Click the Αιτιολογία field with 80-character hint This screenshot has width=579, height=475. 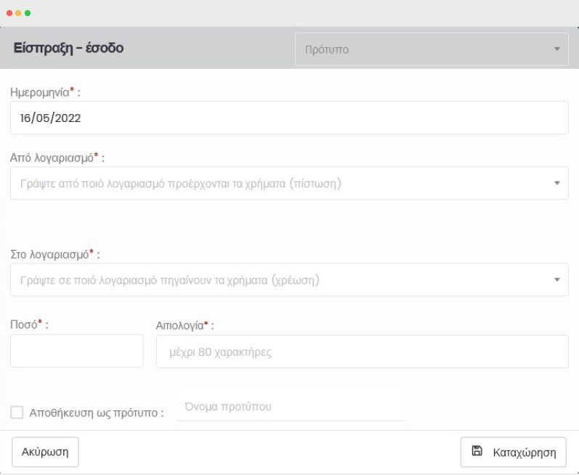[x=362, y=352]
